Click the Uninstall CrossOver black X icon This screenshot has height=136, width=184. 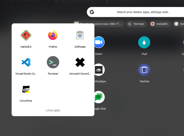point(80,62)
